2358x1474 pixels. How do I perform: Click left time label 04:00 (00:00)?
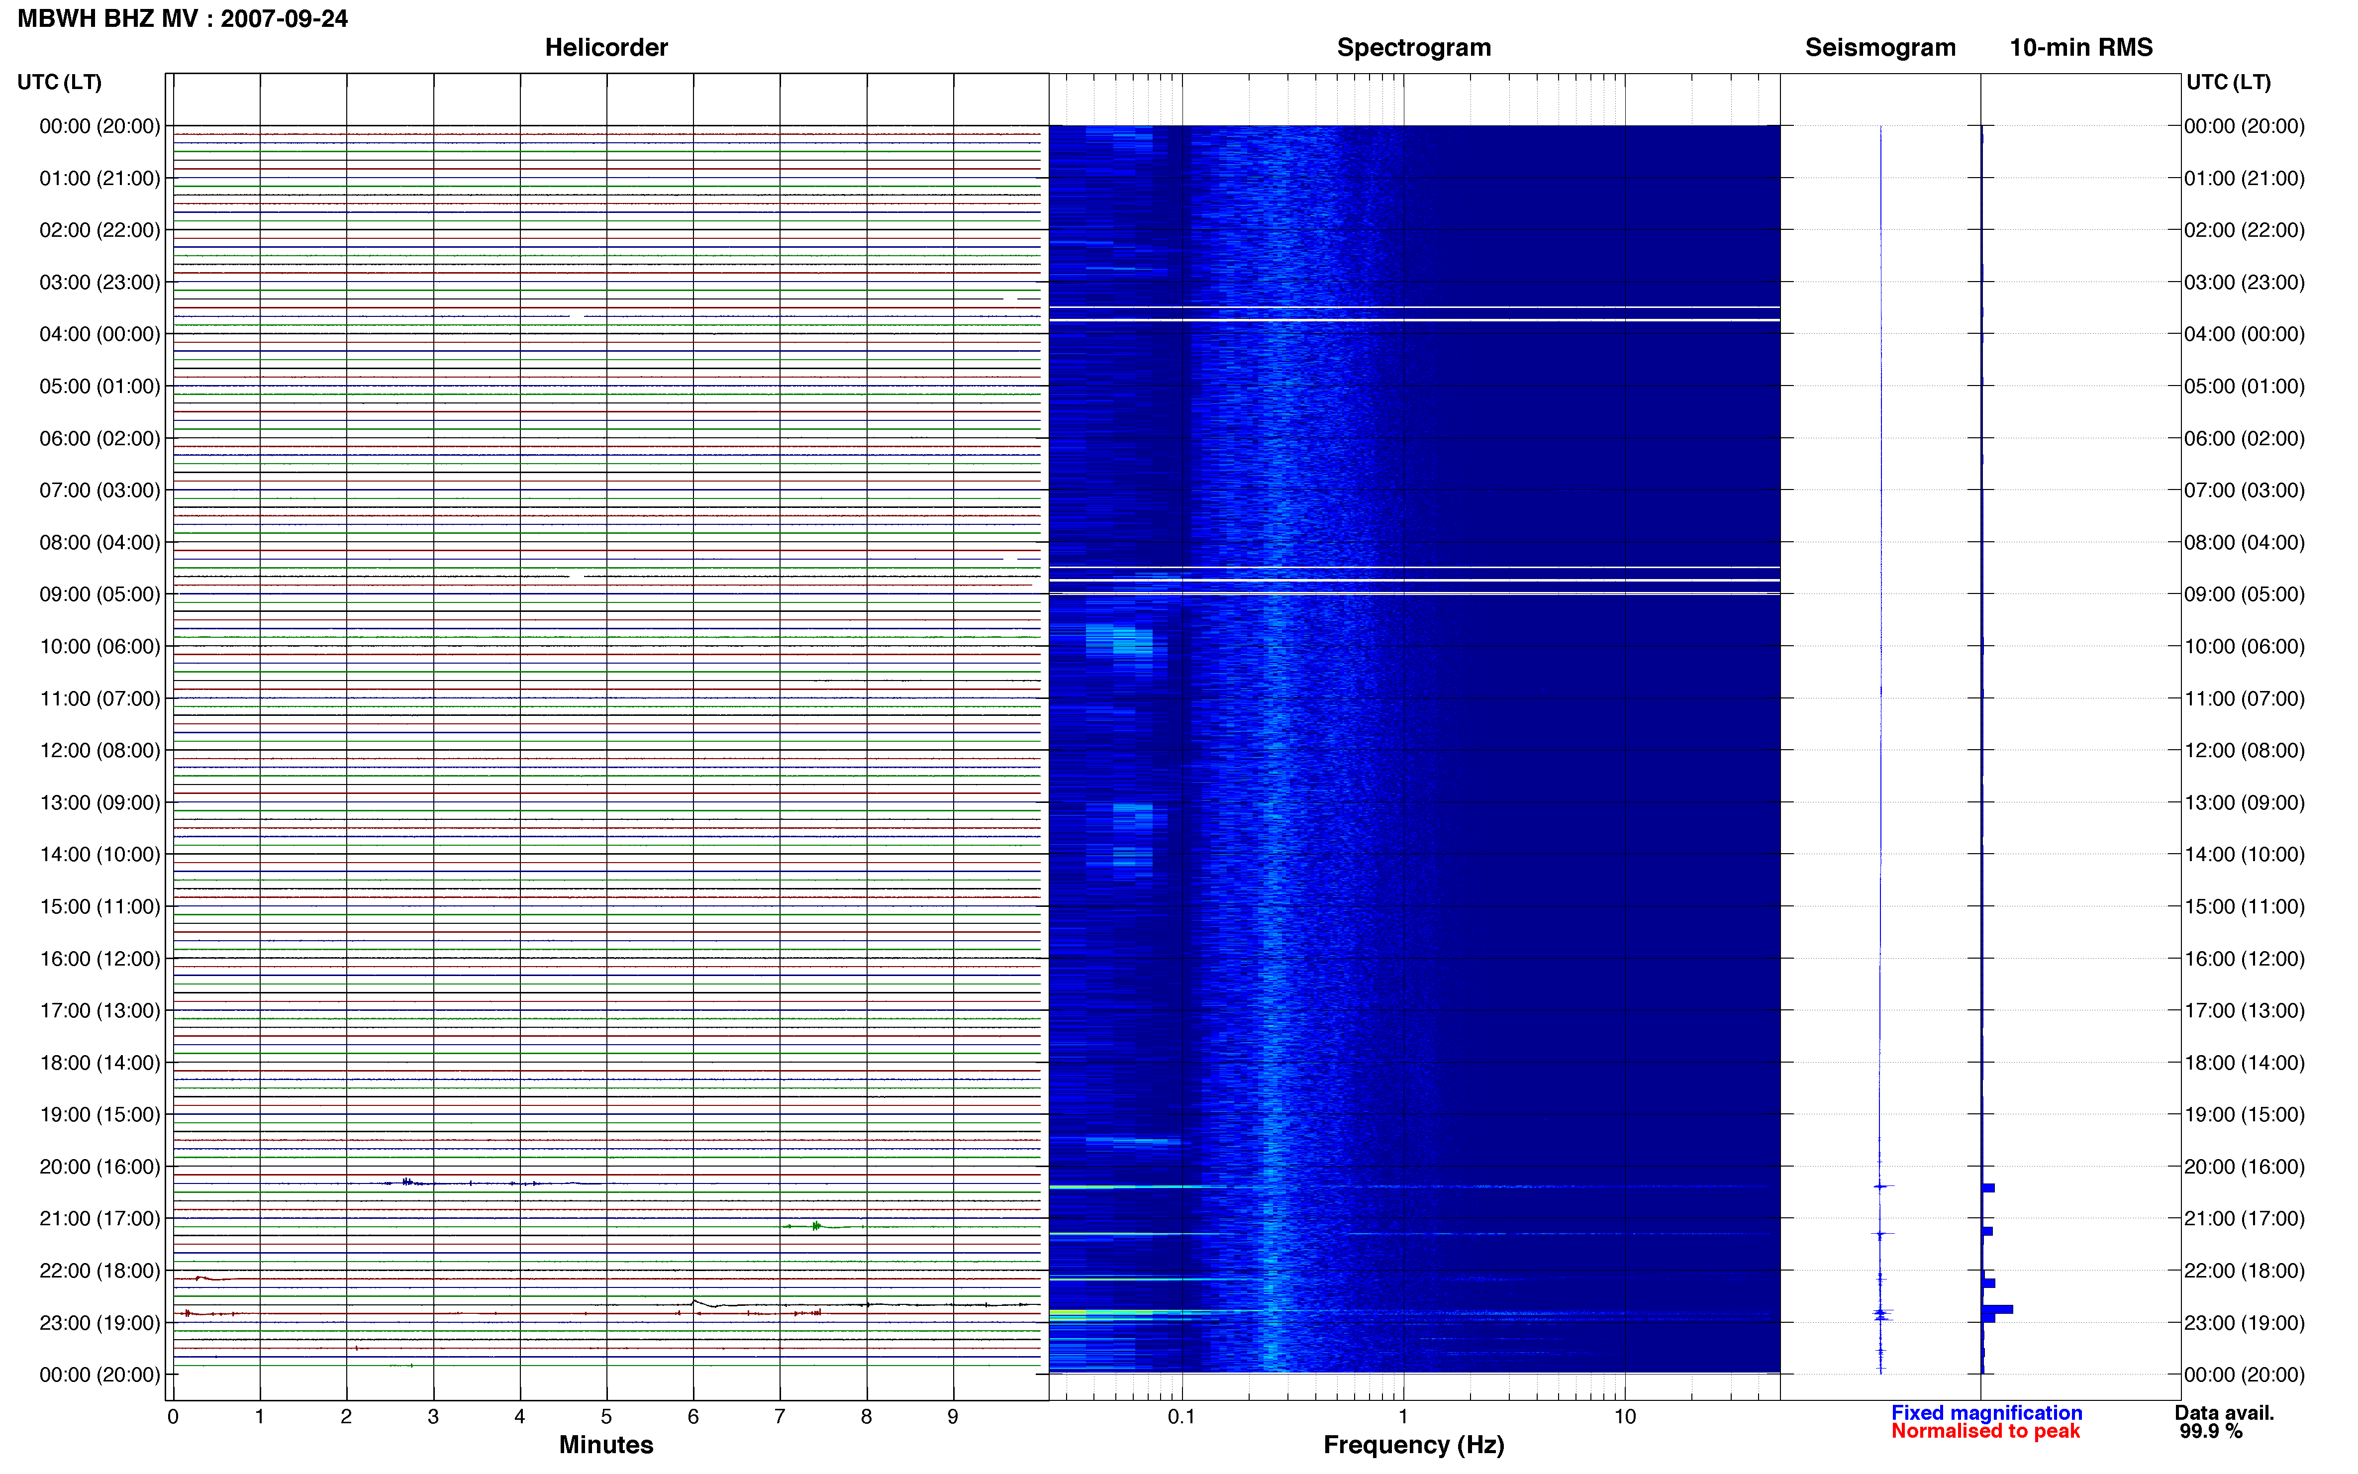point(99,334)
